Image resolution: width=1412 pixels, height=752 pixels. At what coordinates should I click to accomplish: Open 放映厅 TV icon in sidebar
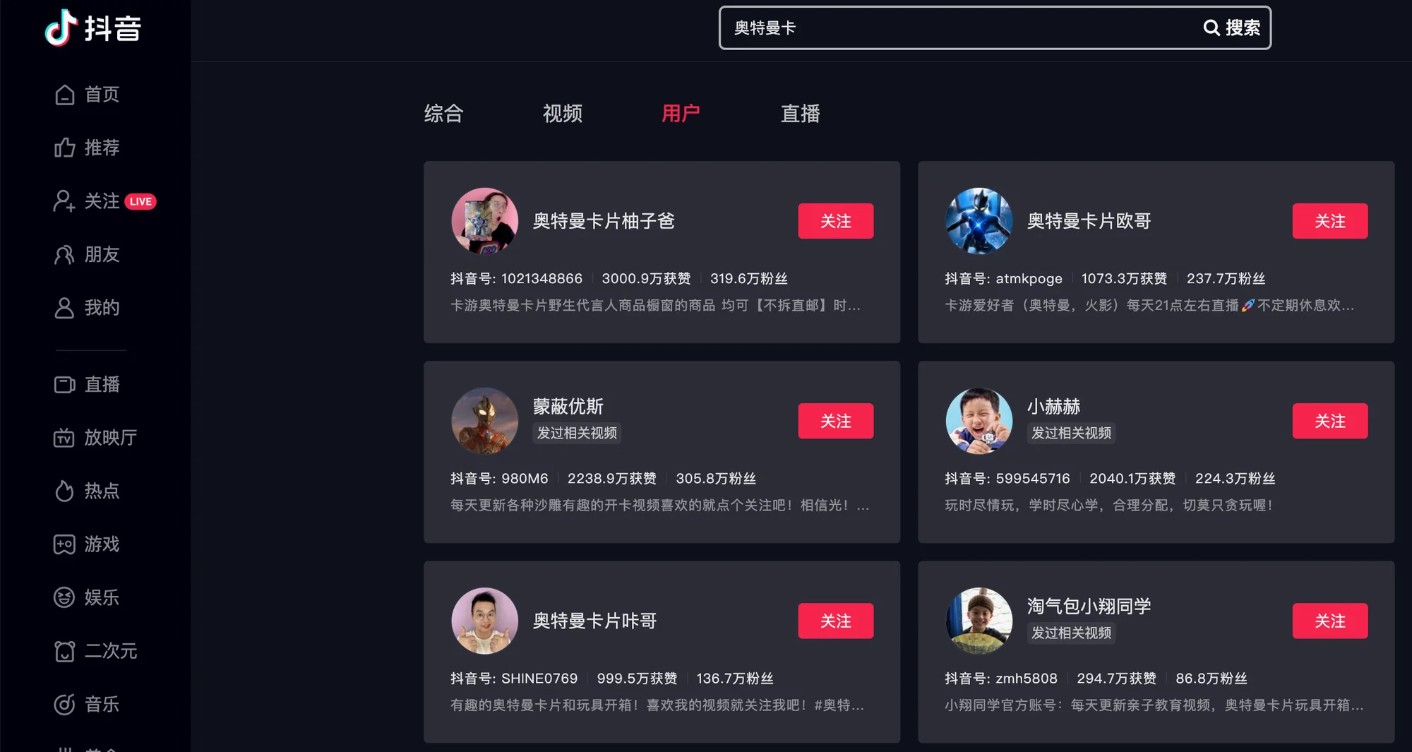[x=65, y=438]
